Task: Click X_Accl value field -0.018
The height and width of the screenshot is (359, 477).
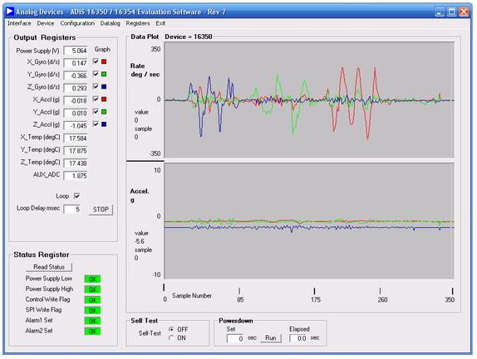Action: (x=76, y=100)
